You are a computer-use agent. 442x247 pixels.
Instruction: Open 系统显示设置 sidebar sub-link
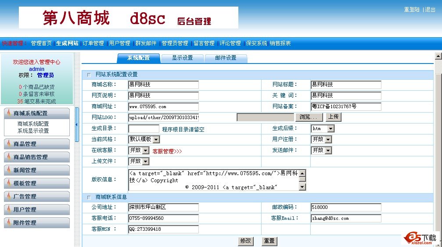click(x=33, y=131)
